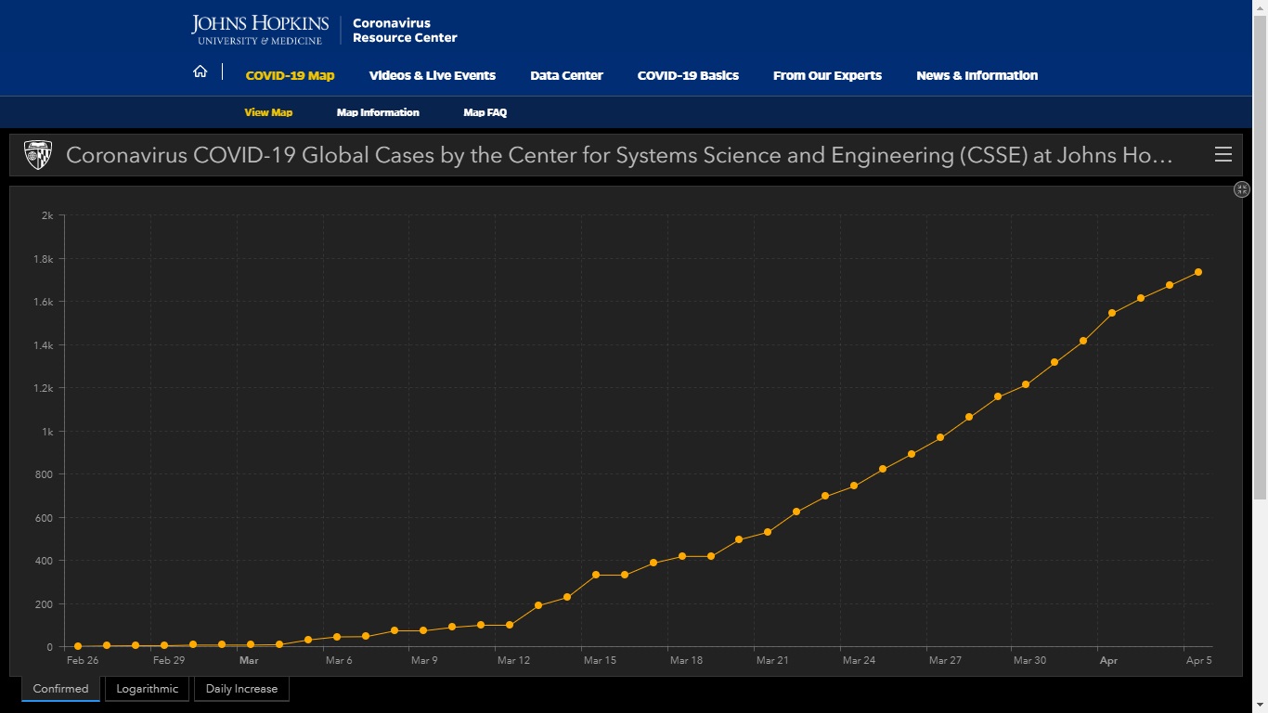Open the Map Information link
The width and height of the screenshot is (1268, 713).
click(x=378, y=112)
